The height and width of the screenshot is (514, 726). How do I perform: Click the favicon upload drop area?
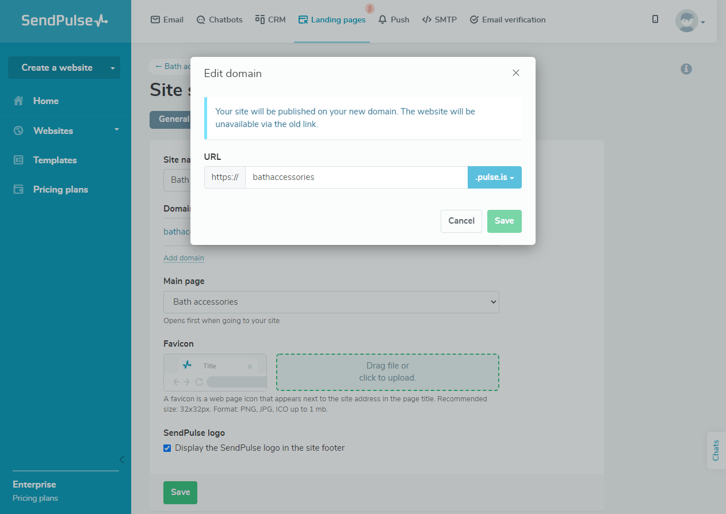(388, 372)
